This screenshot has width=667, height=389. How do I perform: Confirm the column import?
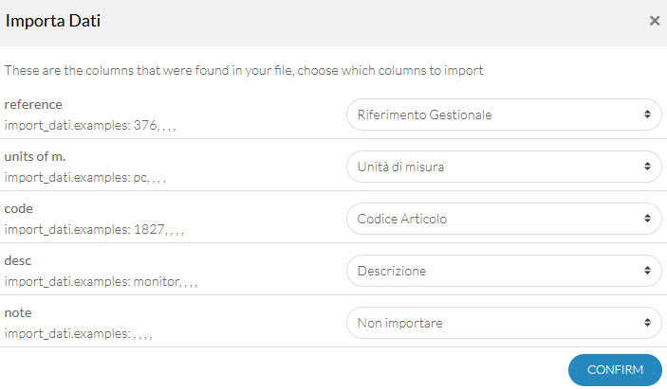pos(615,370)
